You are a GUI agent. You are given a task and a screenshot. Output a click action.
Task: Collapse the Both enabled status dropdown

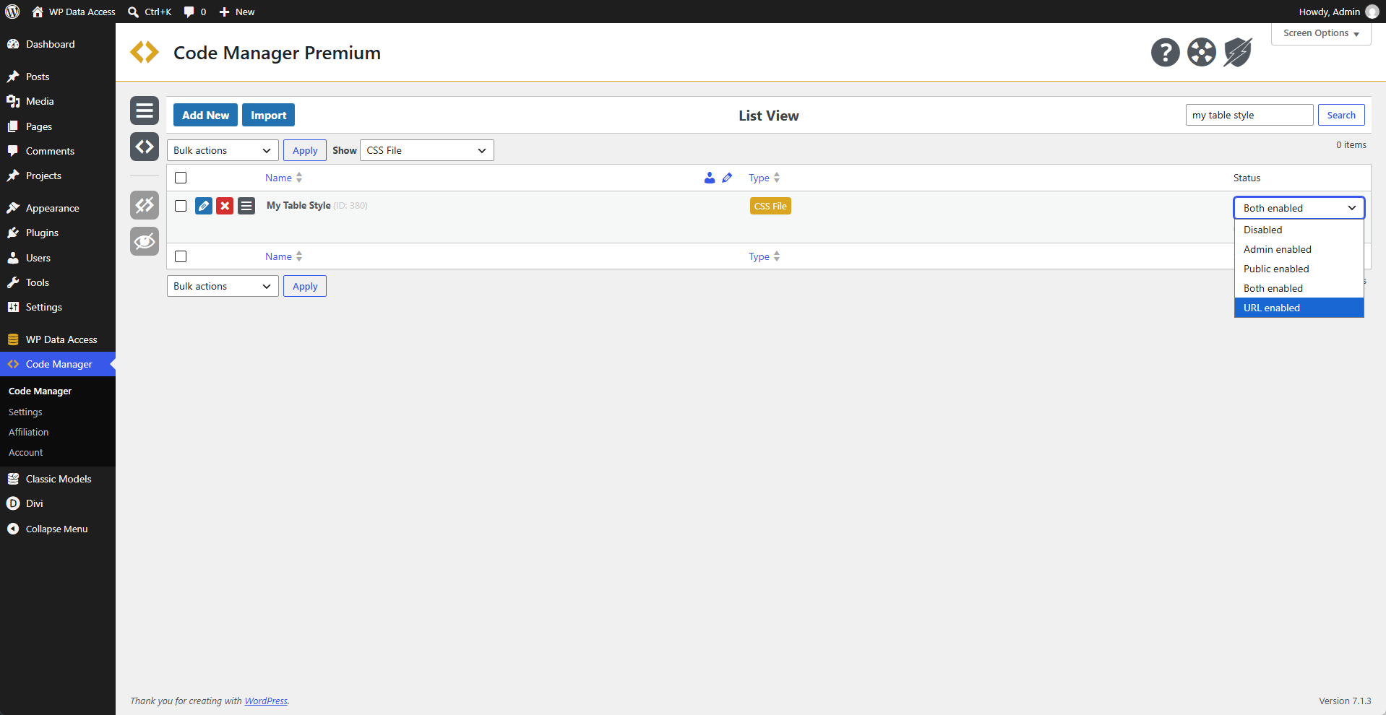coord(1299,208)
